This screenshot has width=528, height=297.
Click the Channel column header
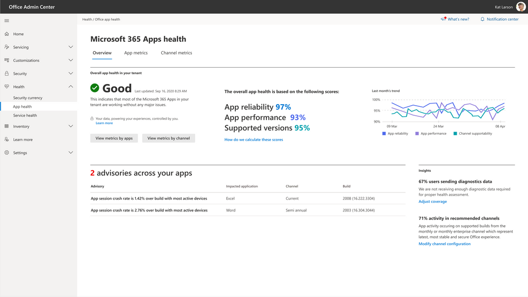[x=292, y=186]
